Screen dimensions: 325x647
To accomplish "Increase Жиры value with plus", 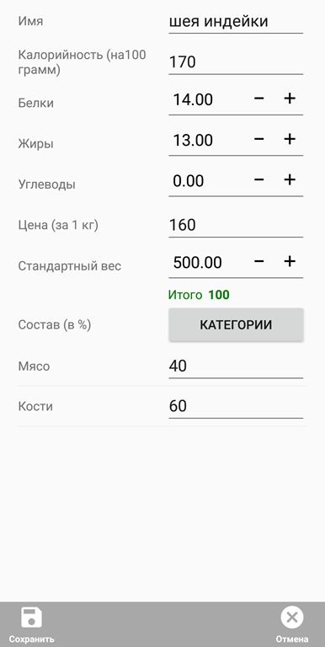I will [x=290, y=140].
